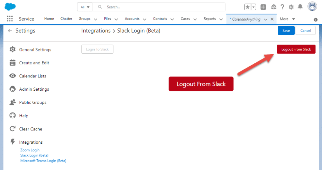Click the Admin Settings person icon
Screen dimensions: 322x170
click(x=13, y=89)
